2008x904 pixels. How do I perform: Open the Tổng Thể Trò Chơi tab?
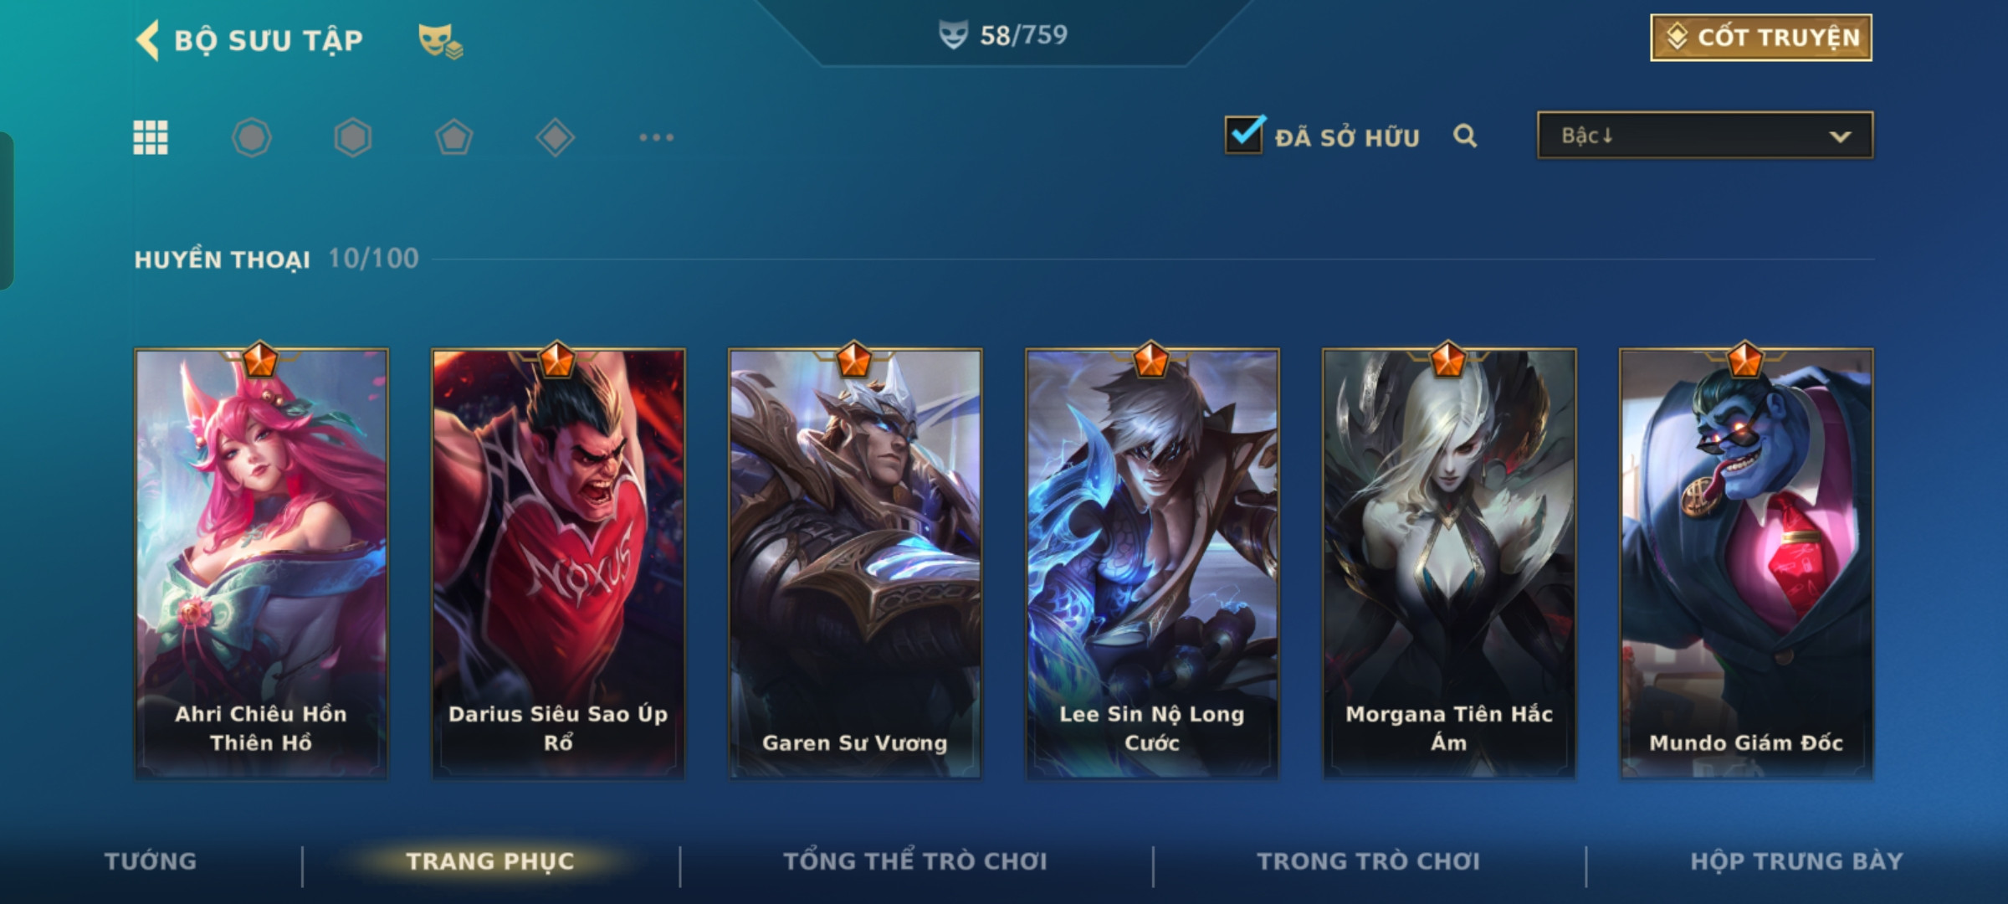915,861
